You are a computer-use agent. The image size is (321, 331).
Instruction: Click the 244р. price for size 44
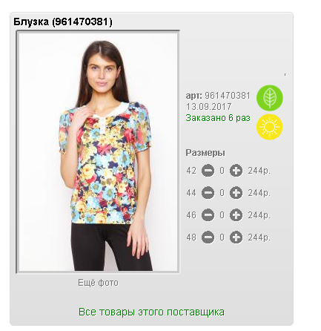click(x=259, y=193)
